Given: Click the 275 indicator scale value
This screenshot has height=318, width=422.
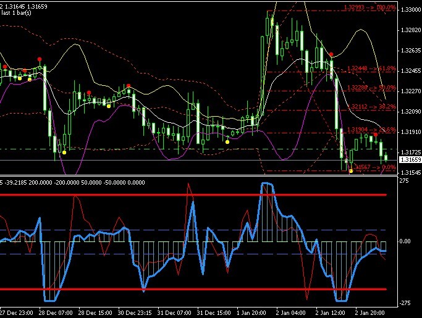Looking at the screenshot, I should click(404, 181).
